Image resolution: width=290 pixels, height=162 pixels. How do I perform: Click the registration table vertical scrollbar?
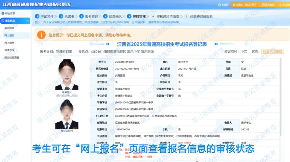[x=281, y=97]
